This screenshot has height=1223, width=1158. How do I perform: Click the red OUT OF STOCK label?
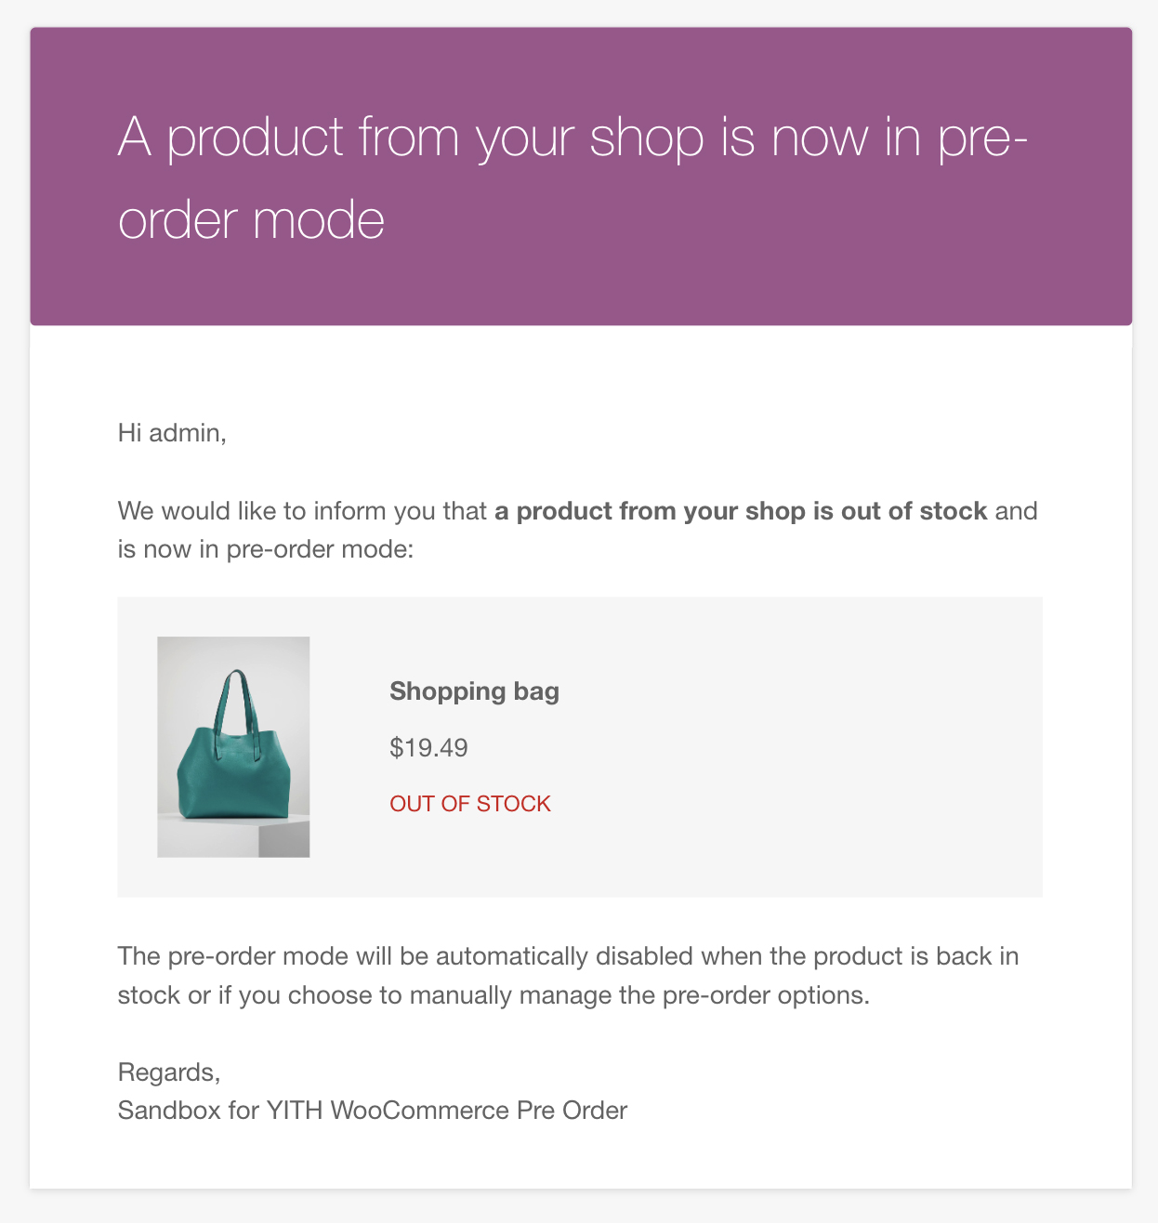pos(470,804)
